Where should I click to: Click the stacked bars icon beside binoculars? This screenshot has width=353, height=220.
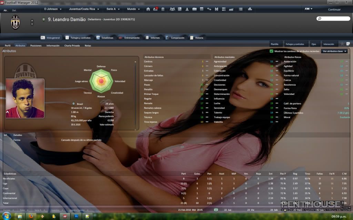click(x=224, y=9)
